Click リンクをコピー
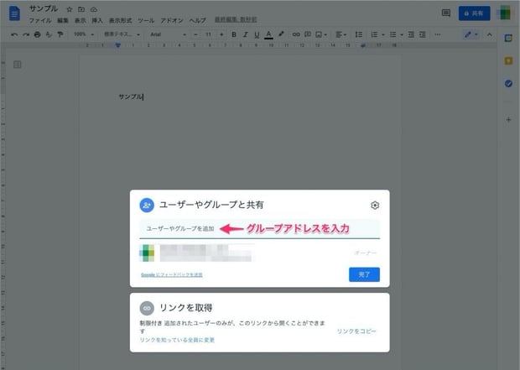Image resolution: width=520 pixels, height=370 pixels. click(356, 331)
